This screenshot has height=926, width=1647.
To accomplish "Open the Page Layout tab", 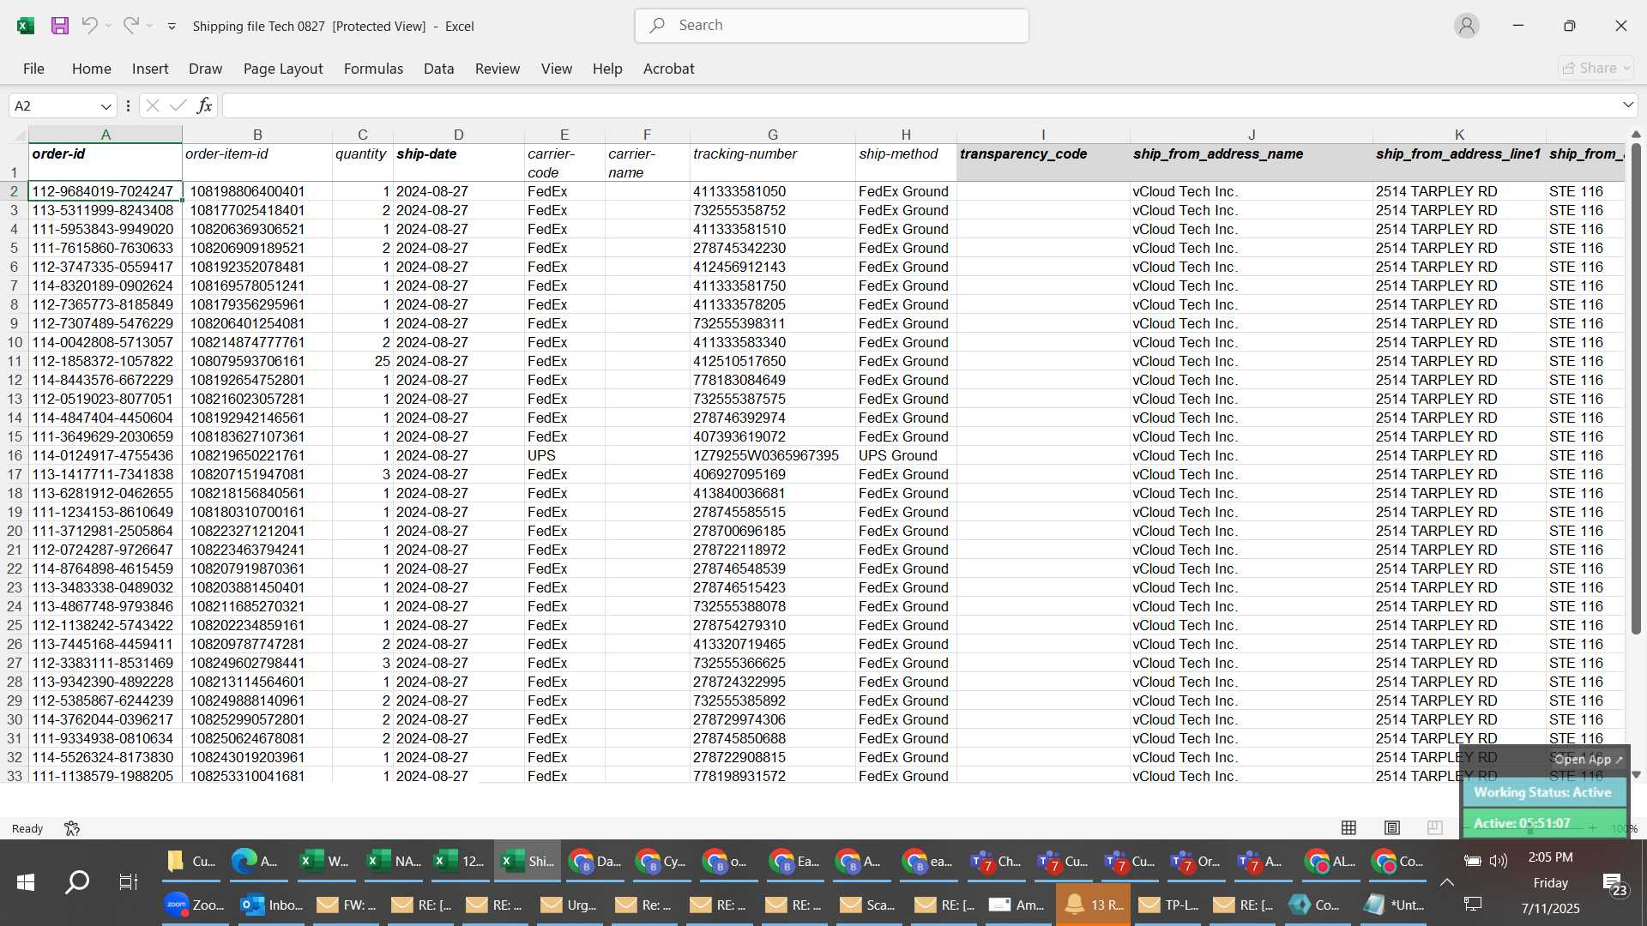I will click(283, 69).
